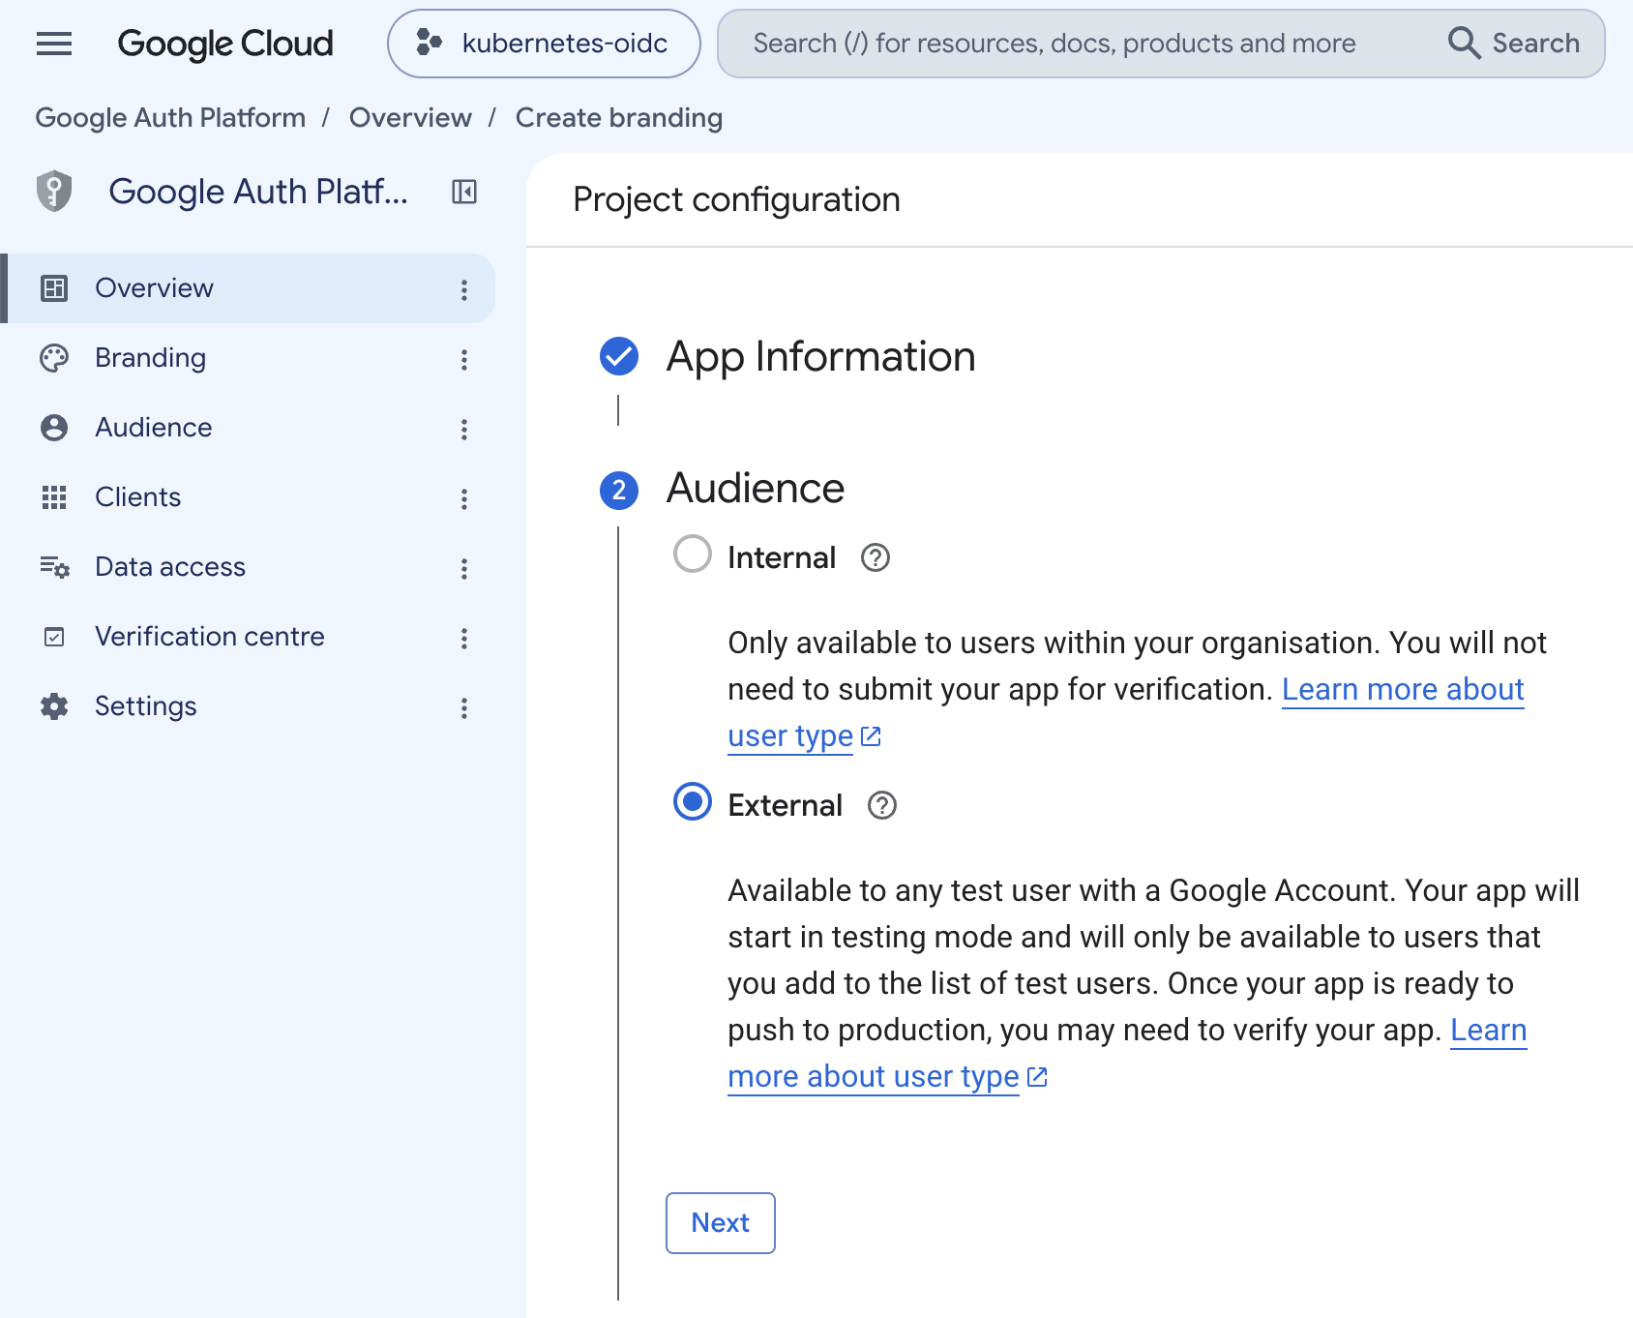Click the Google Cloud logo
This screenshot has height=1318, width=1633.
[224, 44]
